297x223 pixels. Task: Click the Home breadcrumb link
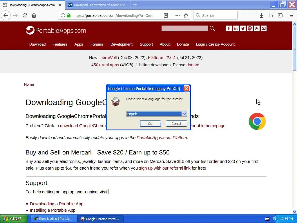[29, 84]
